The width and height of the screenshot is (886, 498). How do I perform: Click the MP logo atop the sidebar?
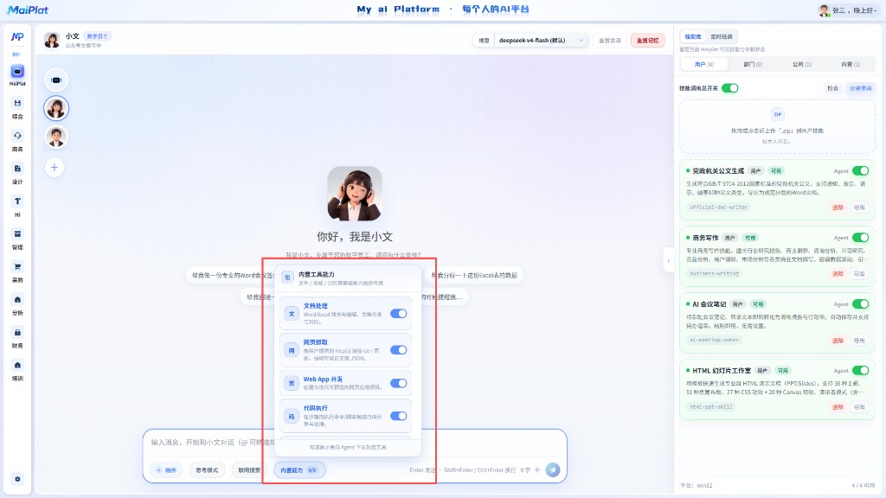click(x=17, y=36)
